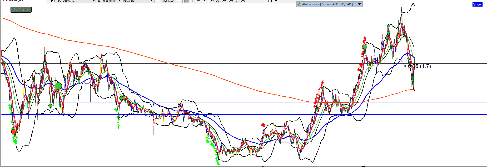Image resolution: width=487 pixels, height=167 pixels.
Task: Open the 'Ask x Bid' dropdown
Action: click(138, 1)
